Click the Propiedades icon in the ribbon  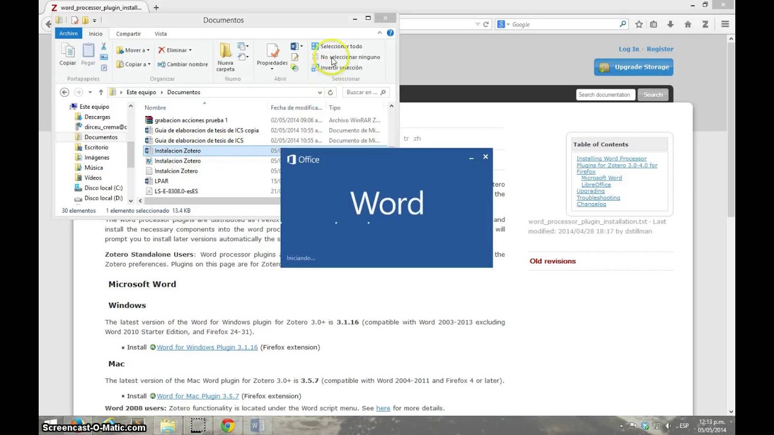tap(272, 51)
